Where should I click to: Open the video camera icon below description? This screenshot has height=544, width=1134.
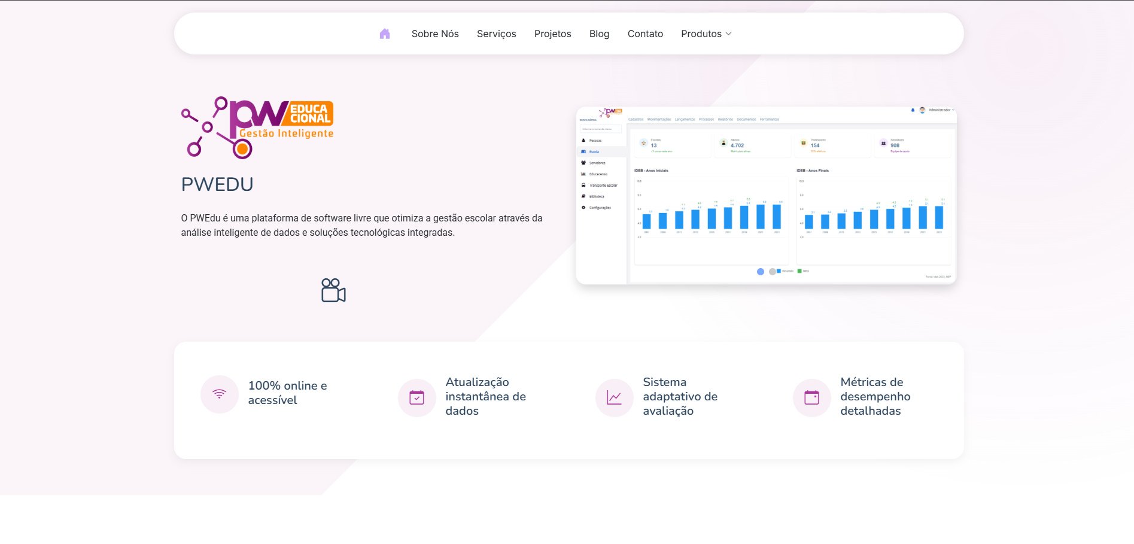333,290
